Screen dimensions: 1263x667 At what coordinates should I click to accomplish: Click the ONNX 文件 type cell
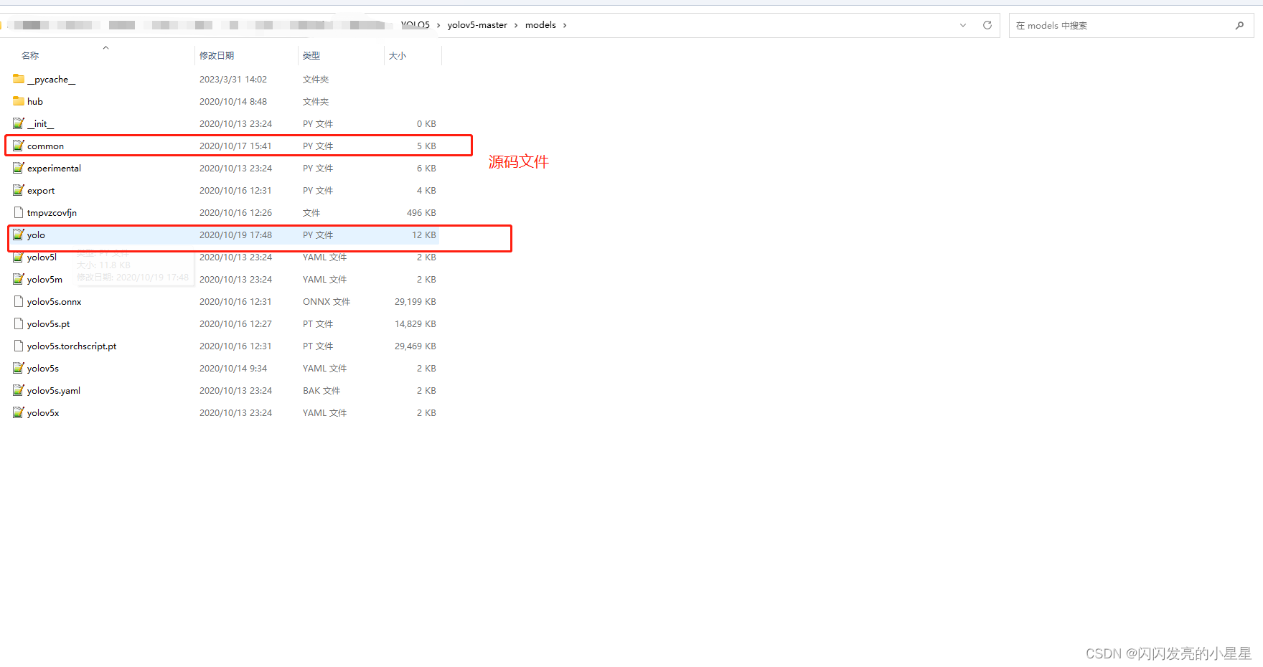pyautogui.click(x=327, y=302)
